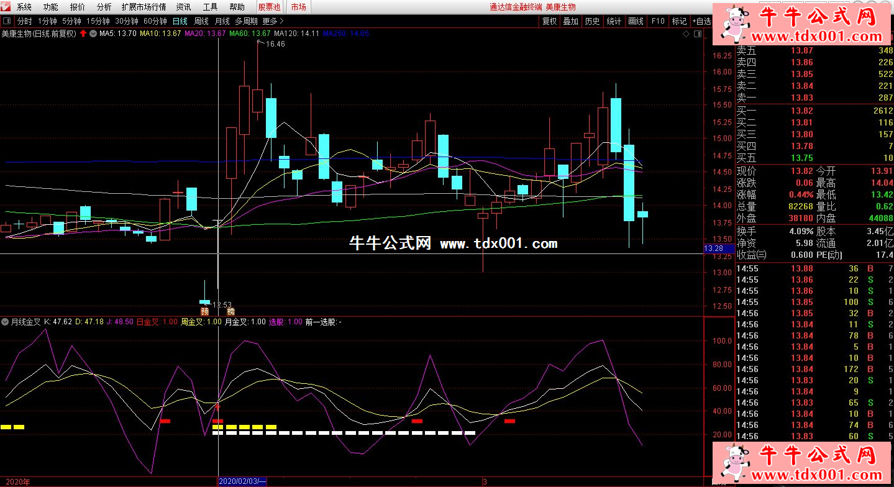The height and width of the screenshot is (487, 894).
Task: Expand the 更多 periods list
Action: [x=273, y=21]
